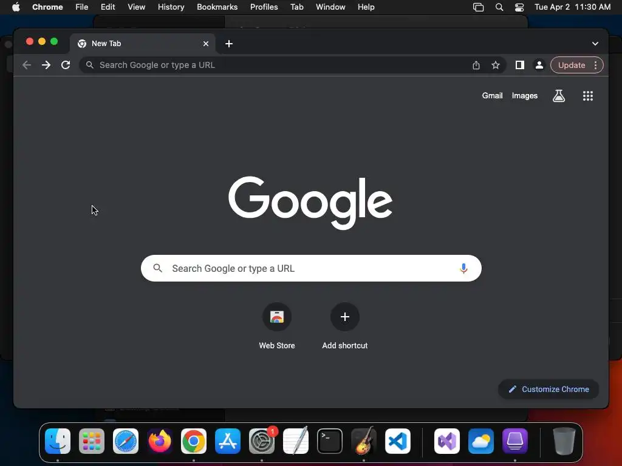Open the Google apps grid

[587, 95]
